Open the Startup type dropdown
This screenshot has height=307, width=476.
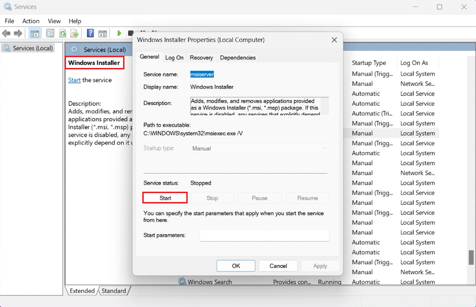click(x=325, y=148)
